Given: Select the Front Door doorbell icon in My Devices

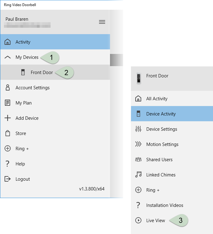Looking at the screenshot, I should click(23, 72).
